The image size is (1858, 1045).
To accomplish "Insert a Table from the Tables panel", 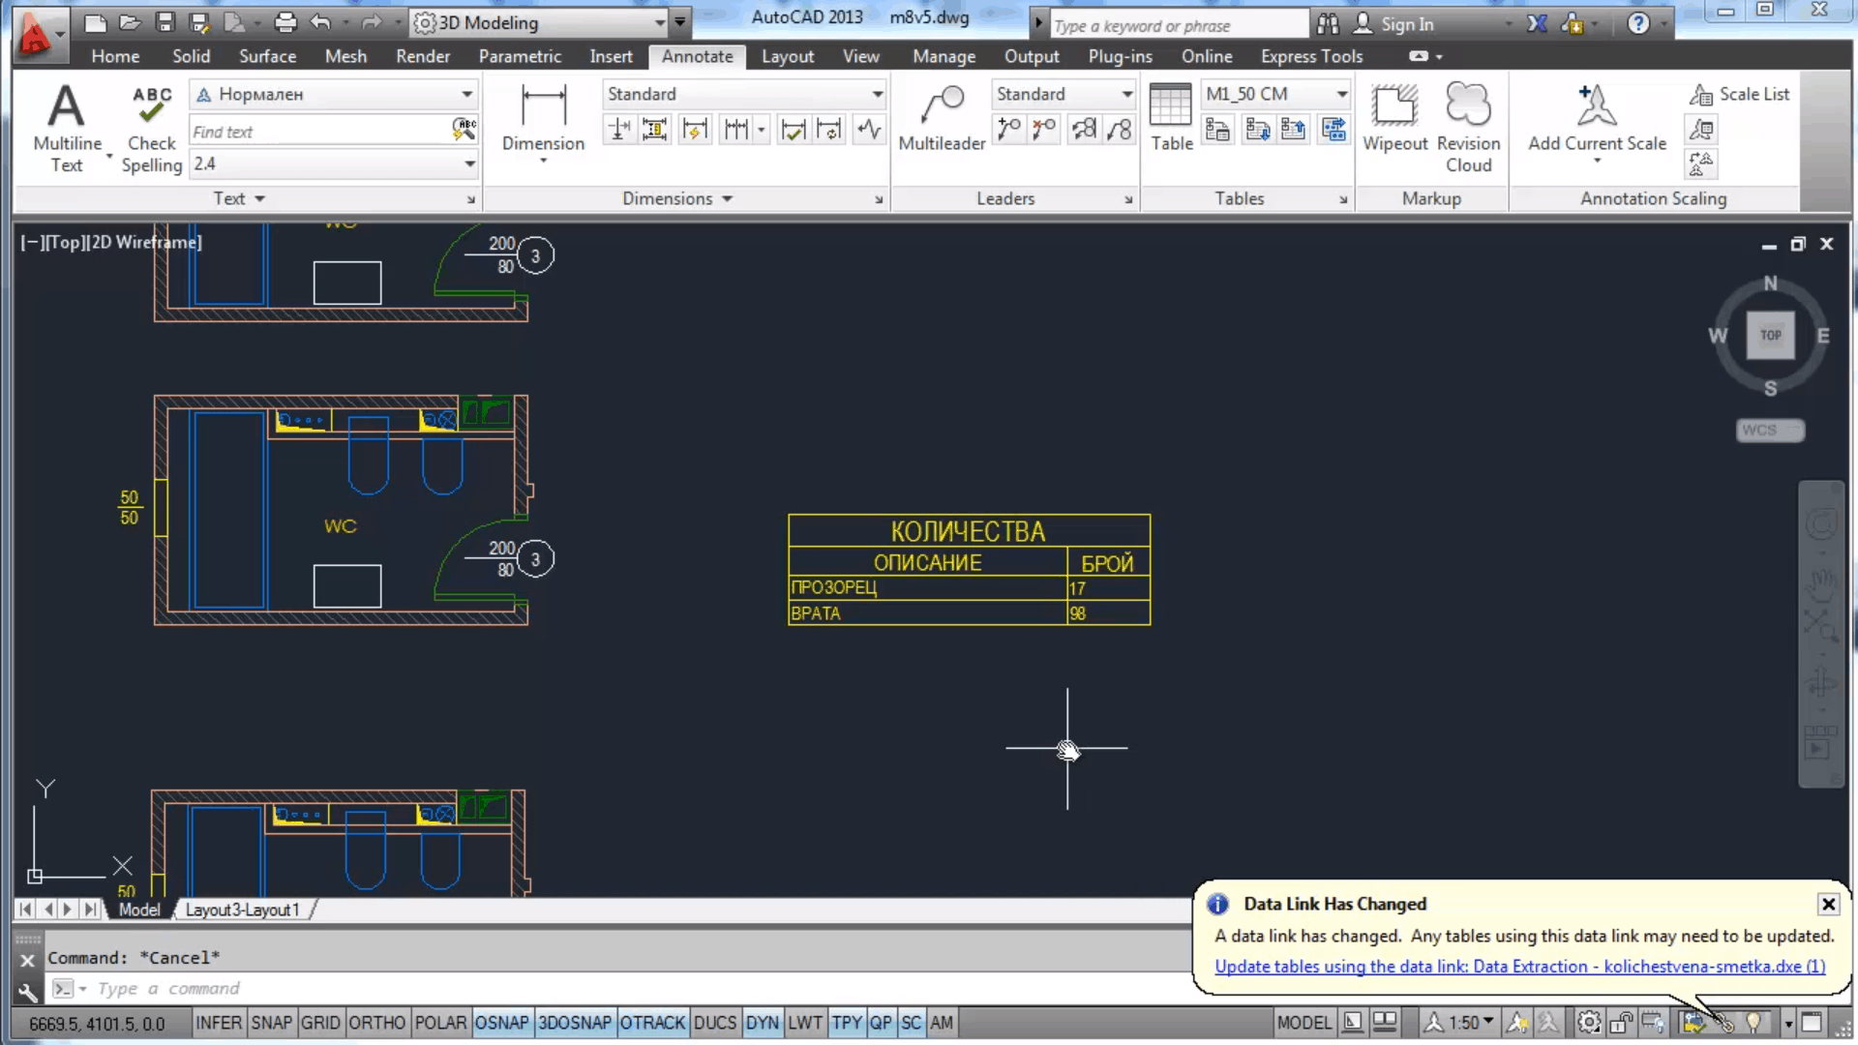I will (1171, 118).
